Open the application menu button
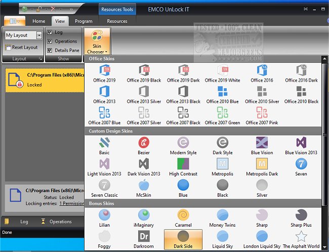This screenshot has height=252, width=329. [x=15, y=21]
